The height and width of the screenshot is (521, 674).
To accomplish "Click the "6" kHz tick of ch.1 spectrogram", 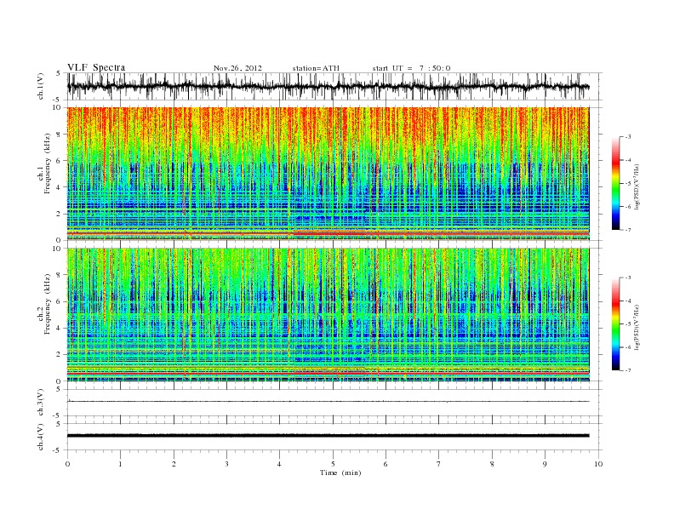I will tap(60, 161).
